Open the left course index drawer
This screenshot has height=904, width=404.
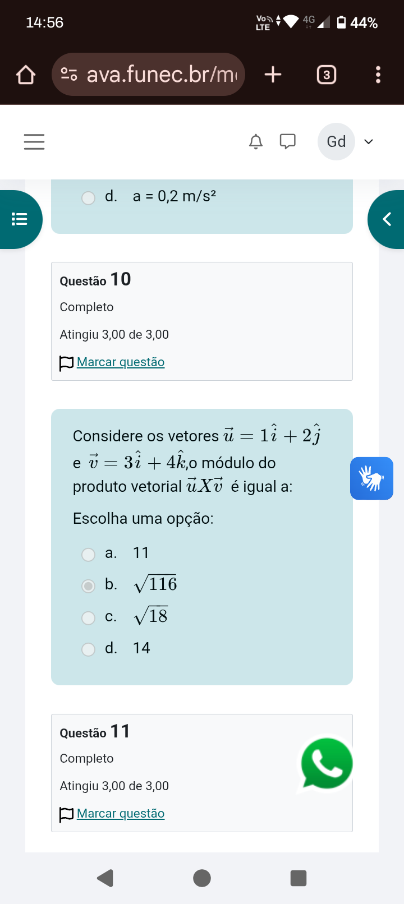(20, 219)
